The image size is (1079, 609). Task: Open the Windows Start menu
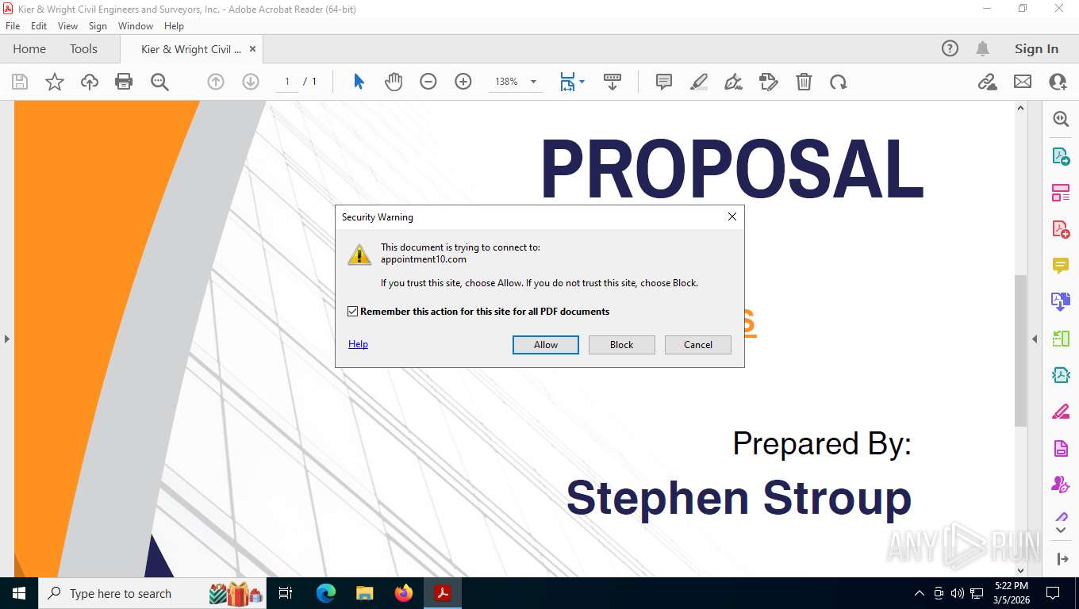click(x=19, y=593)
